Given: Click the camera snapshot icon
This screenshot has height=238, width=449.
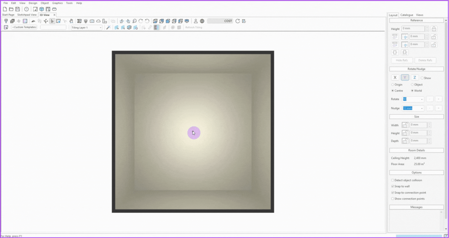Looking at the screenshot, I should [x=92, y=21].
